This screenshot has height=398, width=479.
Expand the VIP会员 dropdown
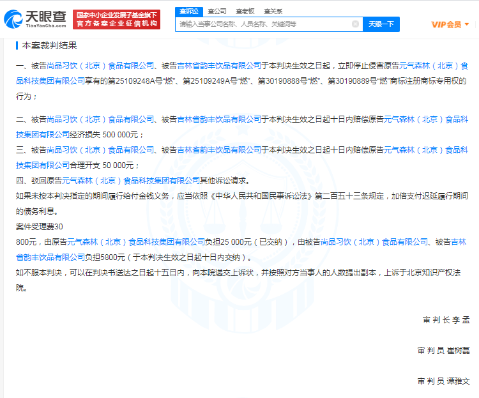click(450, 24)
